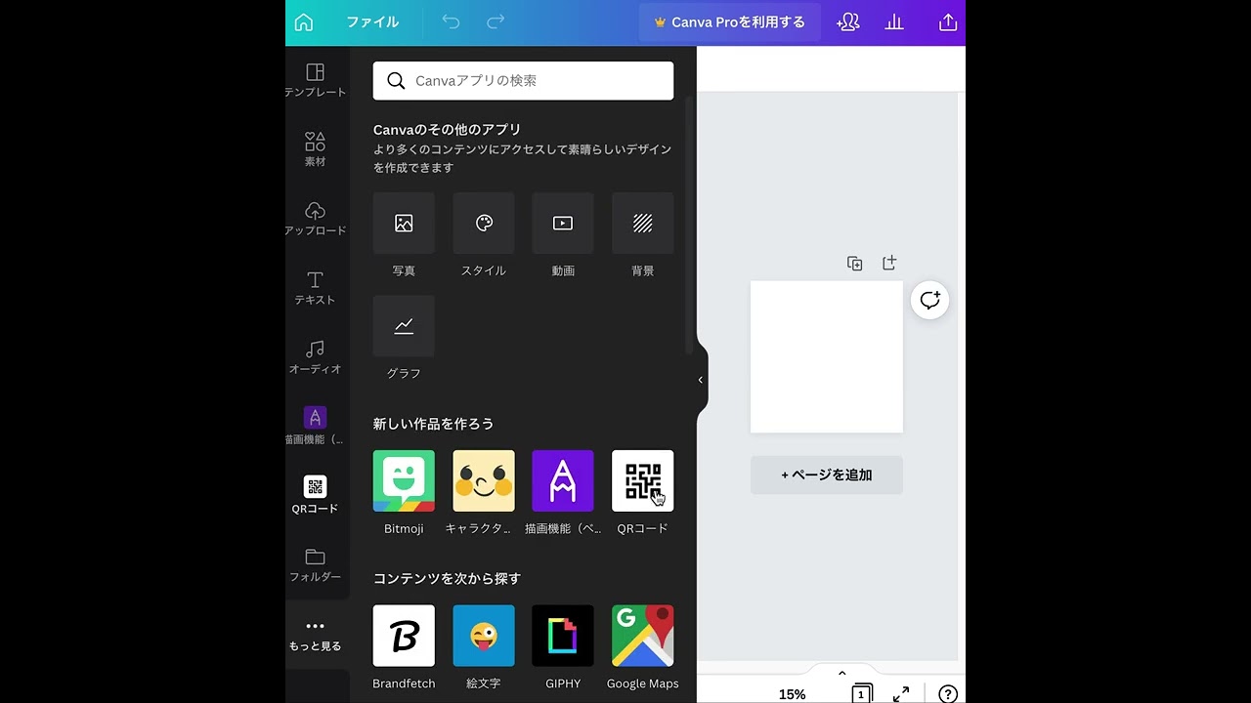Click Canva Proを利用する button

pyautogui.click(x=730, y=22)
